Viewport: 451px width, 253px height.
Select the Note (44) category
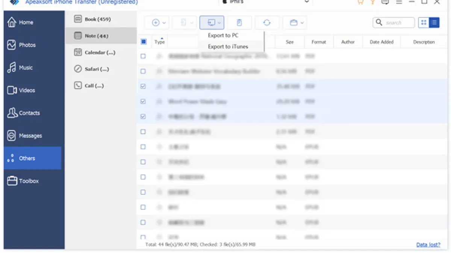(101, 36)
